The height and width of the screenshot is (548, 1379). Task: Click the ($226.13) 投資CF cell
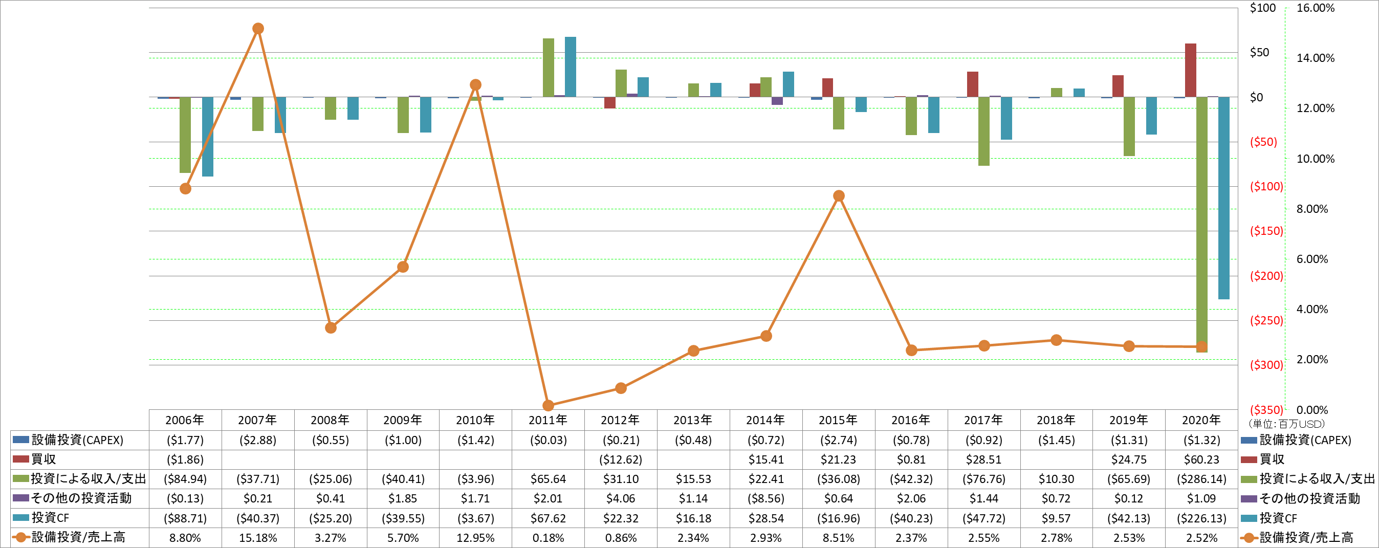1201,518
